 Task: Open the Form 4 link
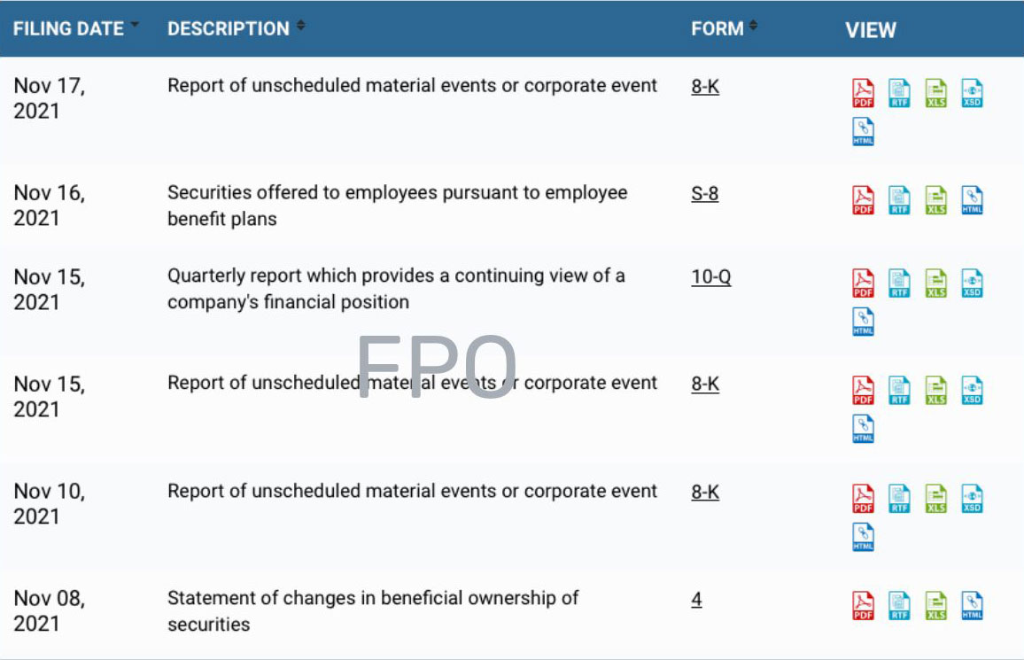(x=696, y=600)
